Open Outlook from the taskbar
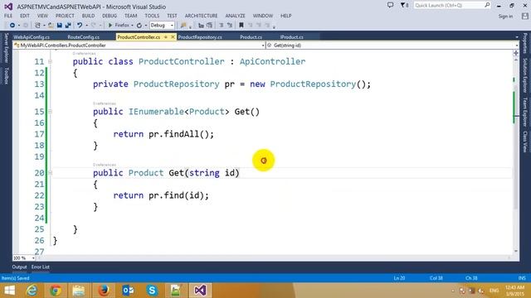531x298 pixels. [x=128, y=291]
